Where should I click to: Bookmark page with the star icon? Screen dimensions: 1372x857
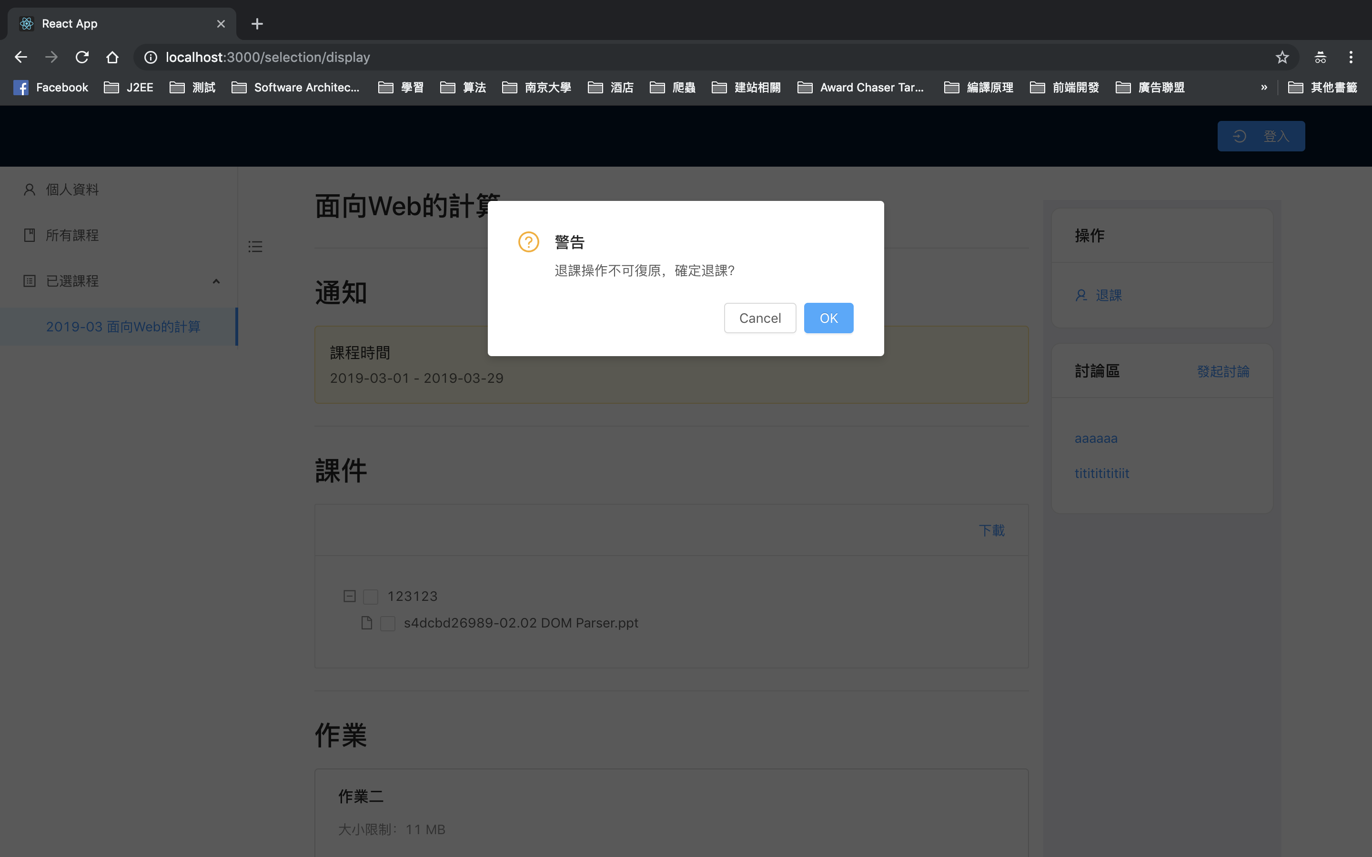pyautogui.click(x=1282, y=57)
